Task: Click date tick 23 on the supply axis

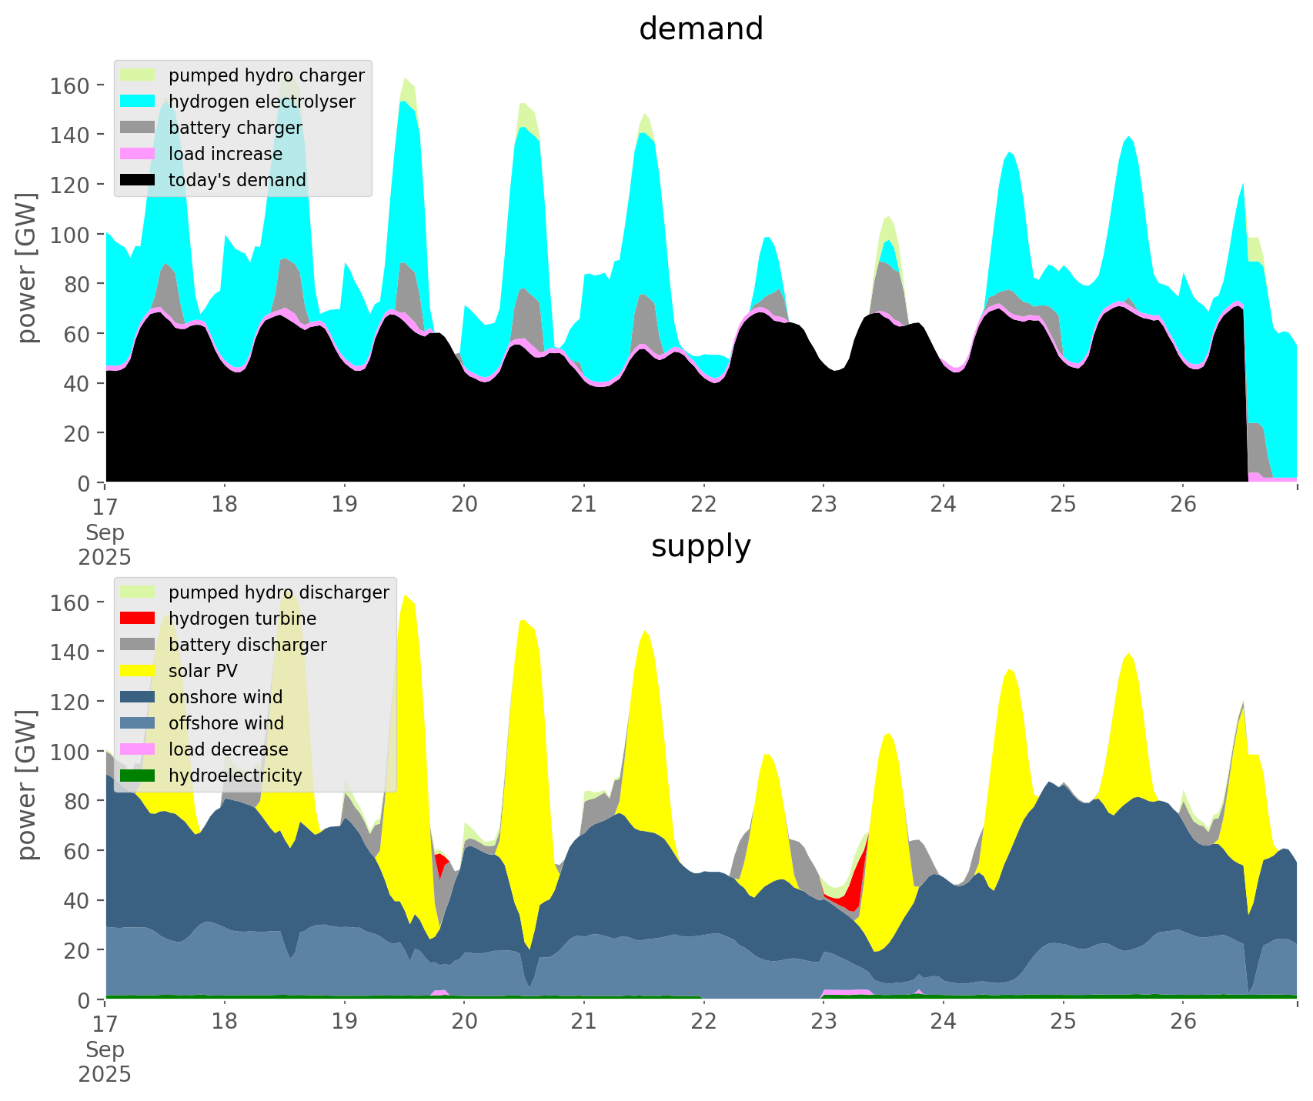Action: coord(824,1022)
